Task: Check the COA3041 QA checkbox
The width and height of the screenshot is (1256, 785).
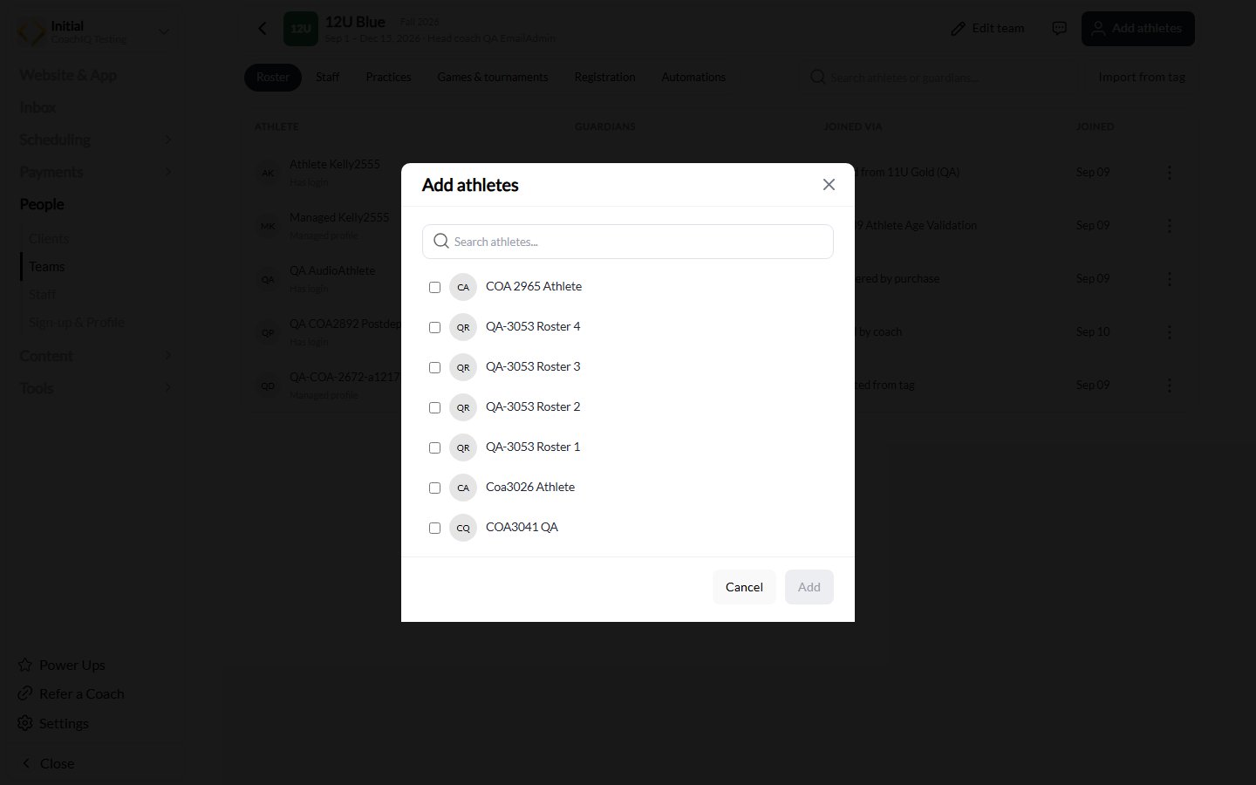Action: click(434, 528)
